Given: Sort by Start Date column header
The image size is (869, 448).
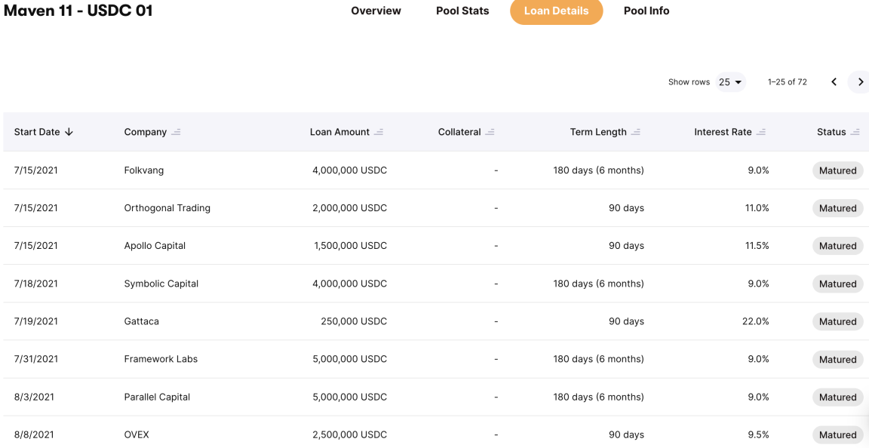Looking at the screenshot, I should point(43,132).
